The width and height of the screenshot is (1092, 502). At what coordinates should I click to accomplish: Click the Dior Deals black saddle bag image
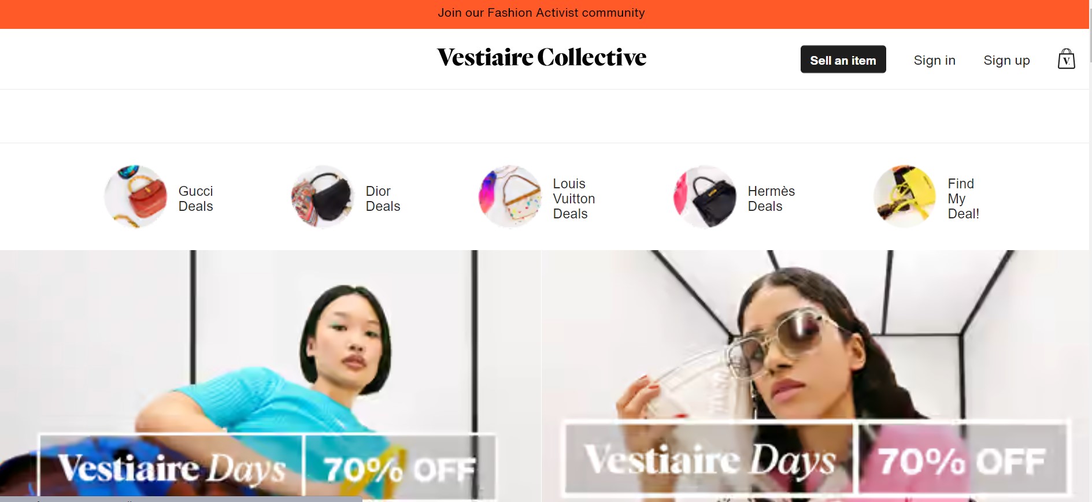323,197
